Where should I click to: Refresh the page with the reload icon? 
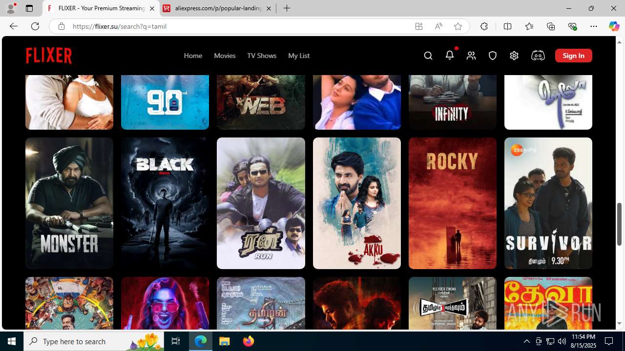pyautogui.click(x=35, y=26)
